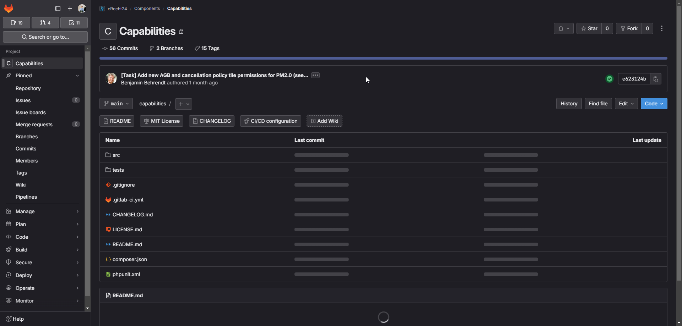Open the notification bell dropdown
This screenshot has width=682, height=326.
(563, 28)
